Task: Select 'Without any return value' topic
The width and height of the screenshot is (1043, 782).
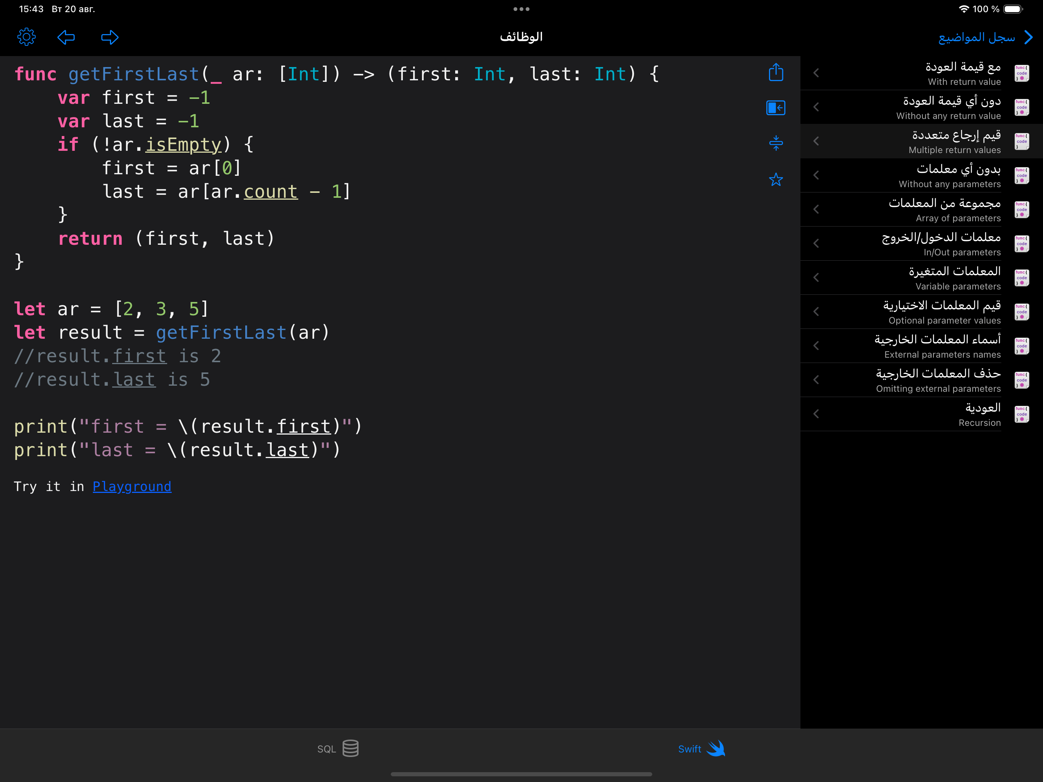Action: 921,107
